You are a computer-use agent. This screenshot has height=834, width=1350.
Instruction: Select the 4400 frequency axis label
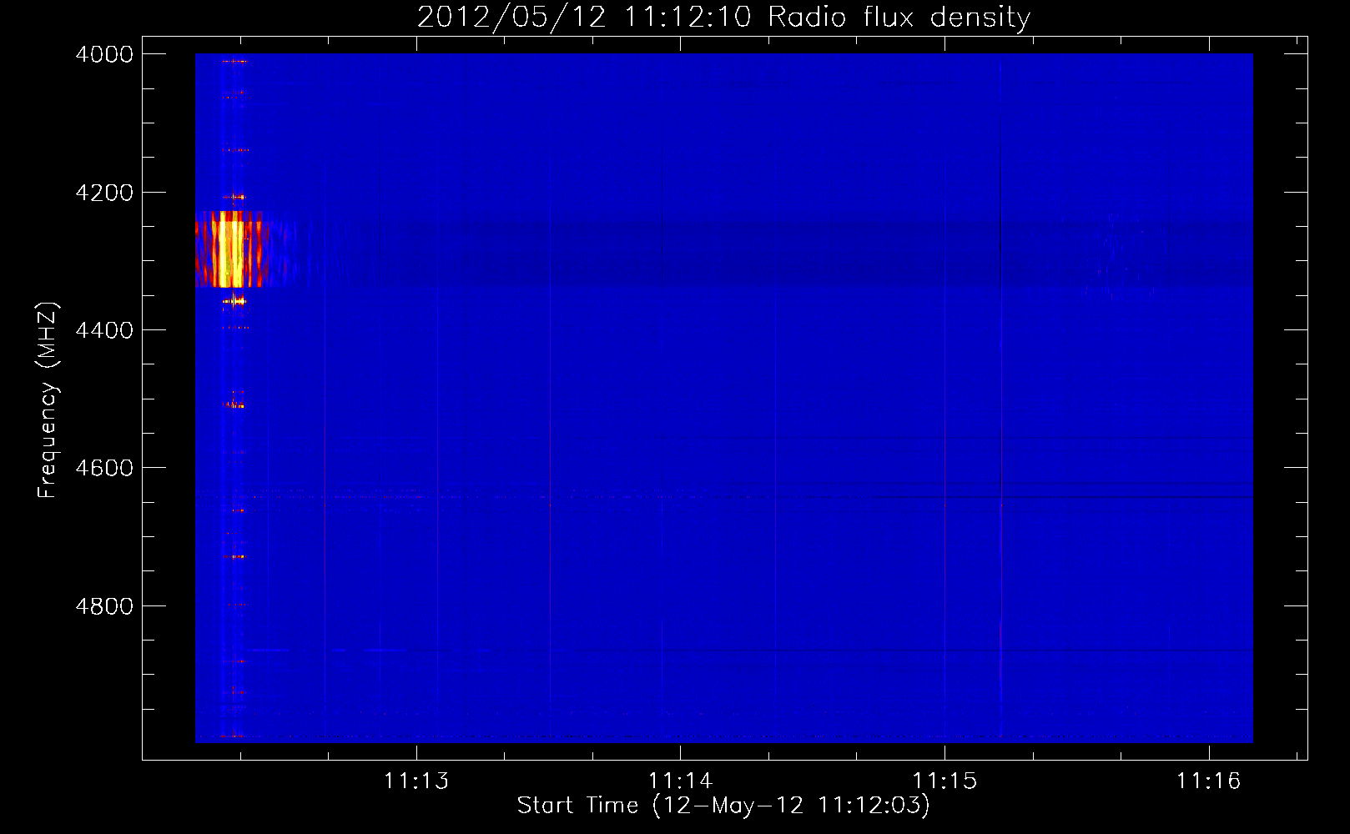pos(104,330)
